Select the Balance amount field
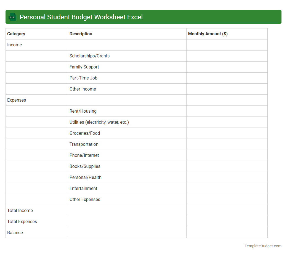287x254 pixels. (x=227, y=232)
